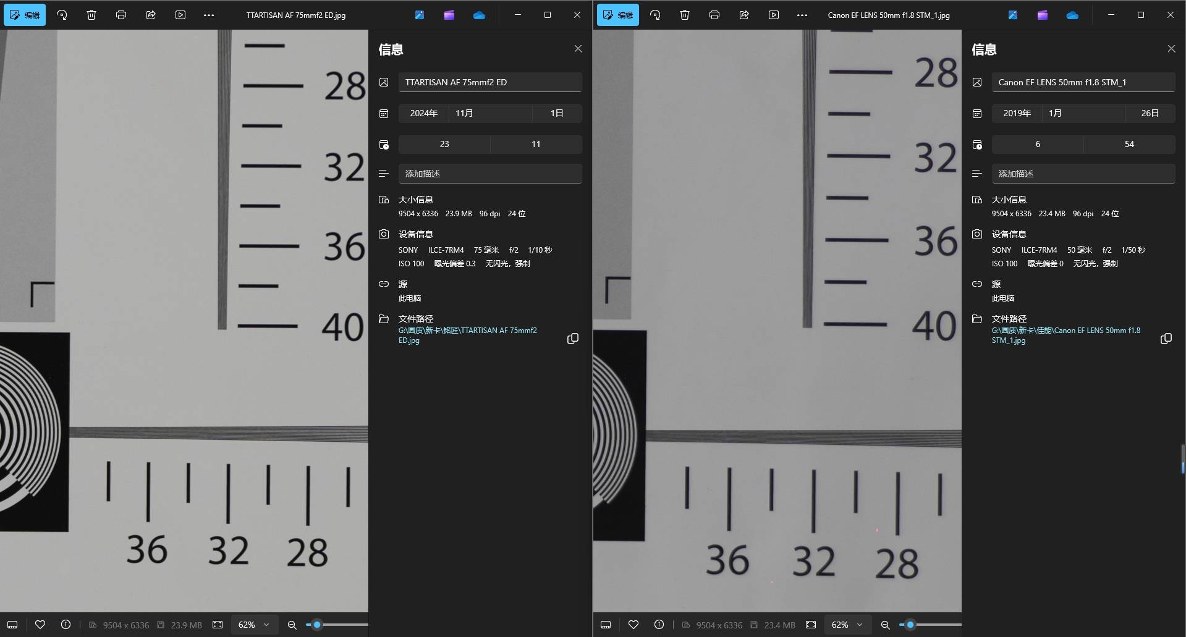
Task: Open the three-dot more menu in right window
Action: 802,15
